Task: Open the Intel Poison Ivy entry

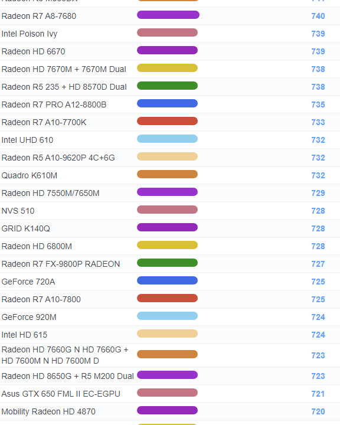Action: (30, 34)
